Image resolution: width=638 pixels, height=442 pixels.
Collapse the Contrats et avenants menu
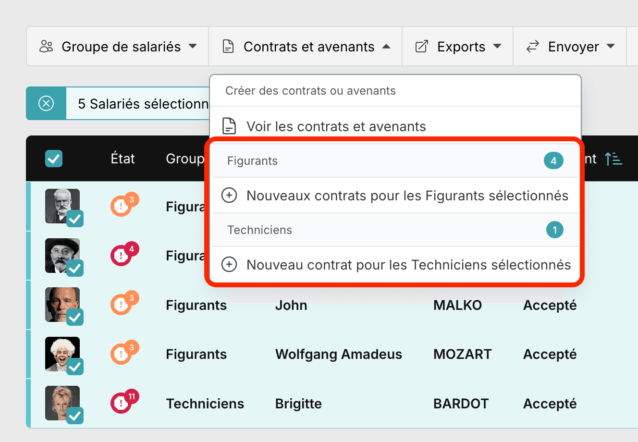click(306, 47)
